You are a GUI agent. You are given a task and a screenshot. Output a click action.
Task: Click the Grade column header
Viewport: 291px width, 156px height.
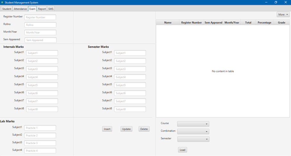point(282,23)
